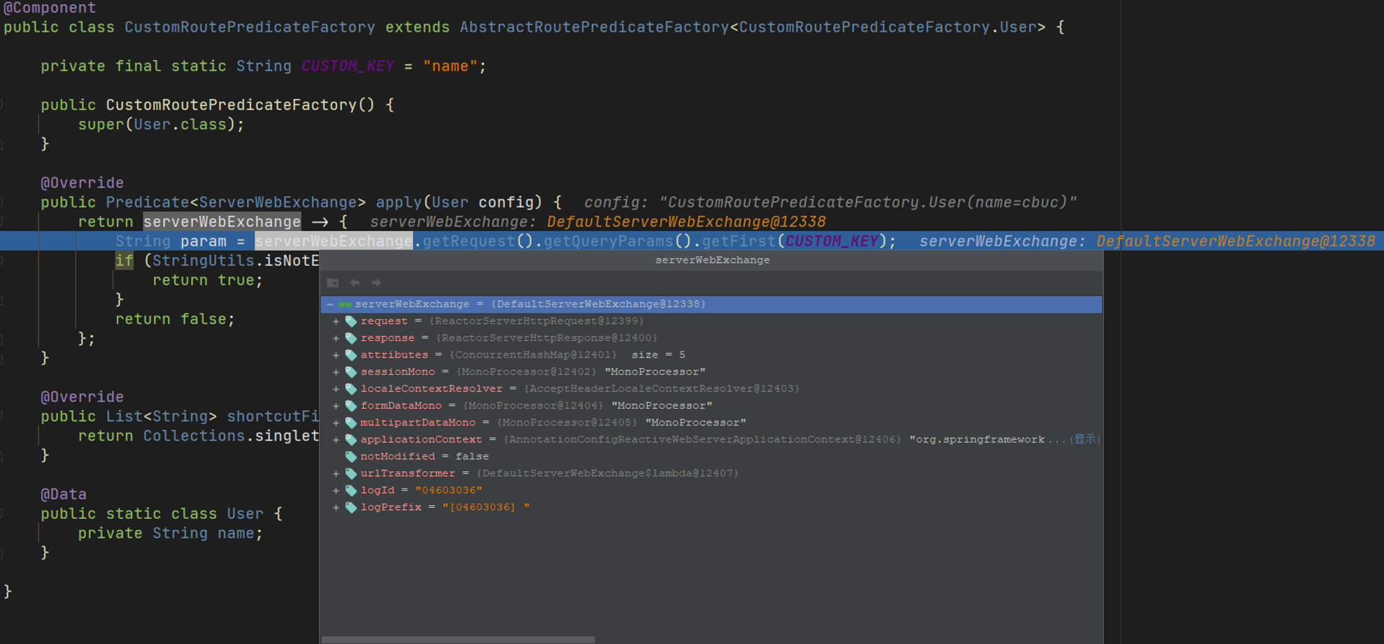Click getQueryParams() on the highlighted line
The width and height of the screenshot is (1384, 644).
coord(617,241)
